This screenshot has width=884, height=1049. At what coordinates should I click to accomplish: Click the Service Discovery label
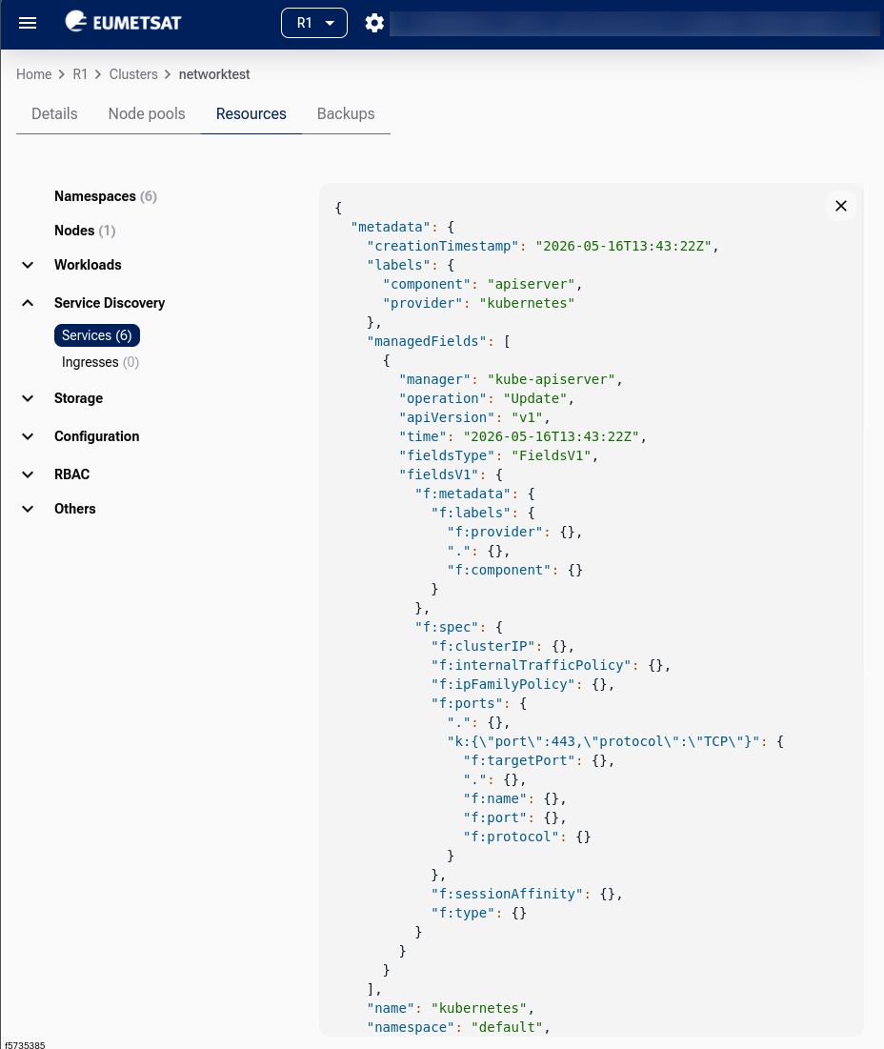[x=110, y=303]
